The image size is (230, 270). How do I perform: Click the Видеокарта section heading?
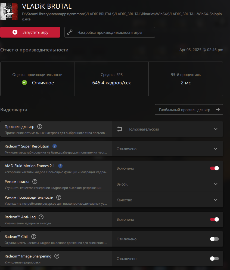click(x=14, y=110)
